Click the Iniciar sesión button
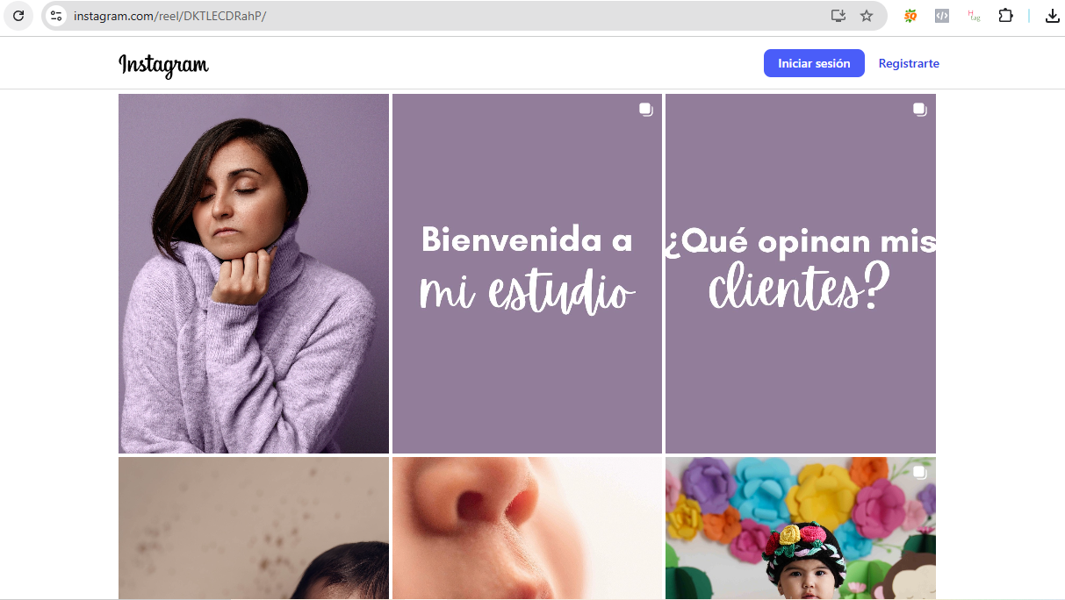 pyautogui.click(x=814, y=63)
